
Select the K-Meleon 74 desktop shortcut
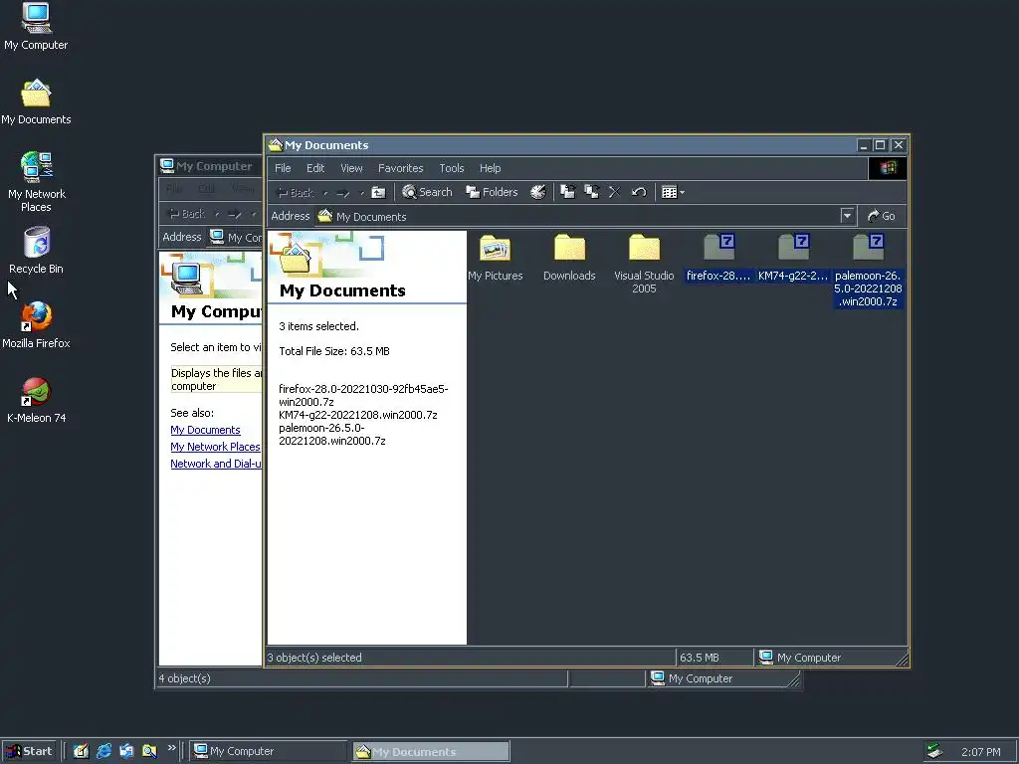(x=36, y=400)
